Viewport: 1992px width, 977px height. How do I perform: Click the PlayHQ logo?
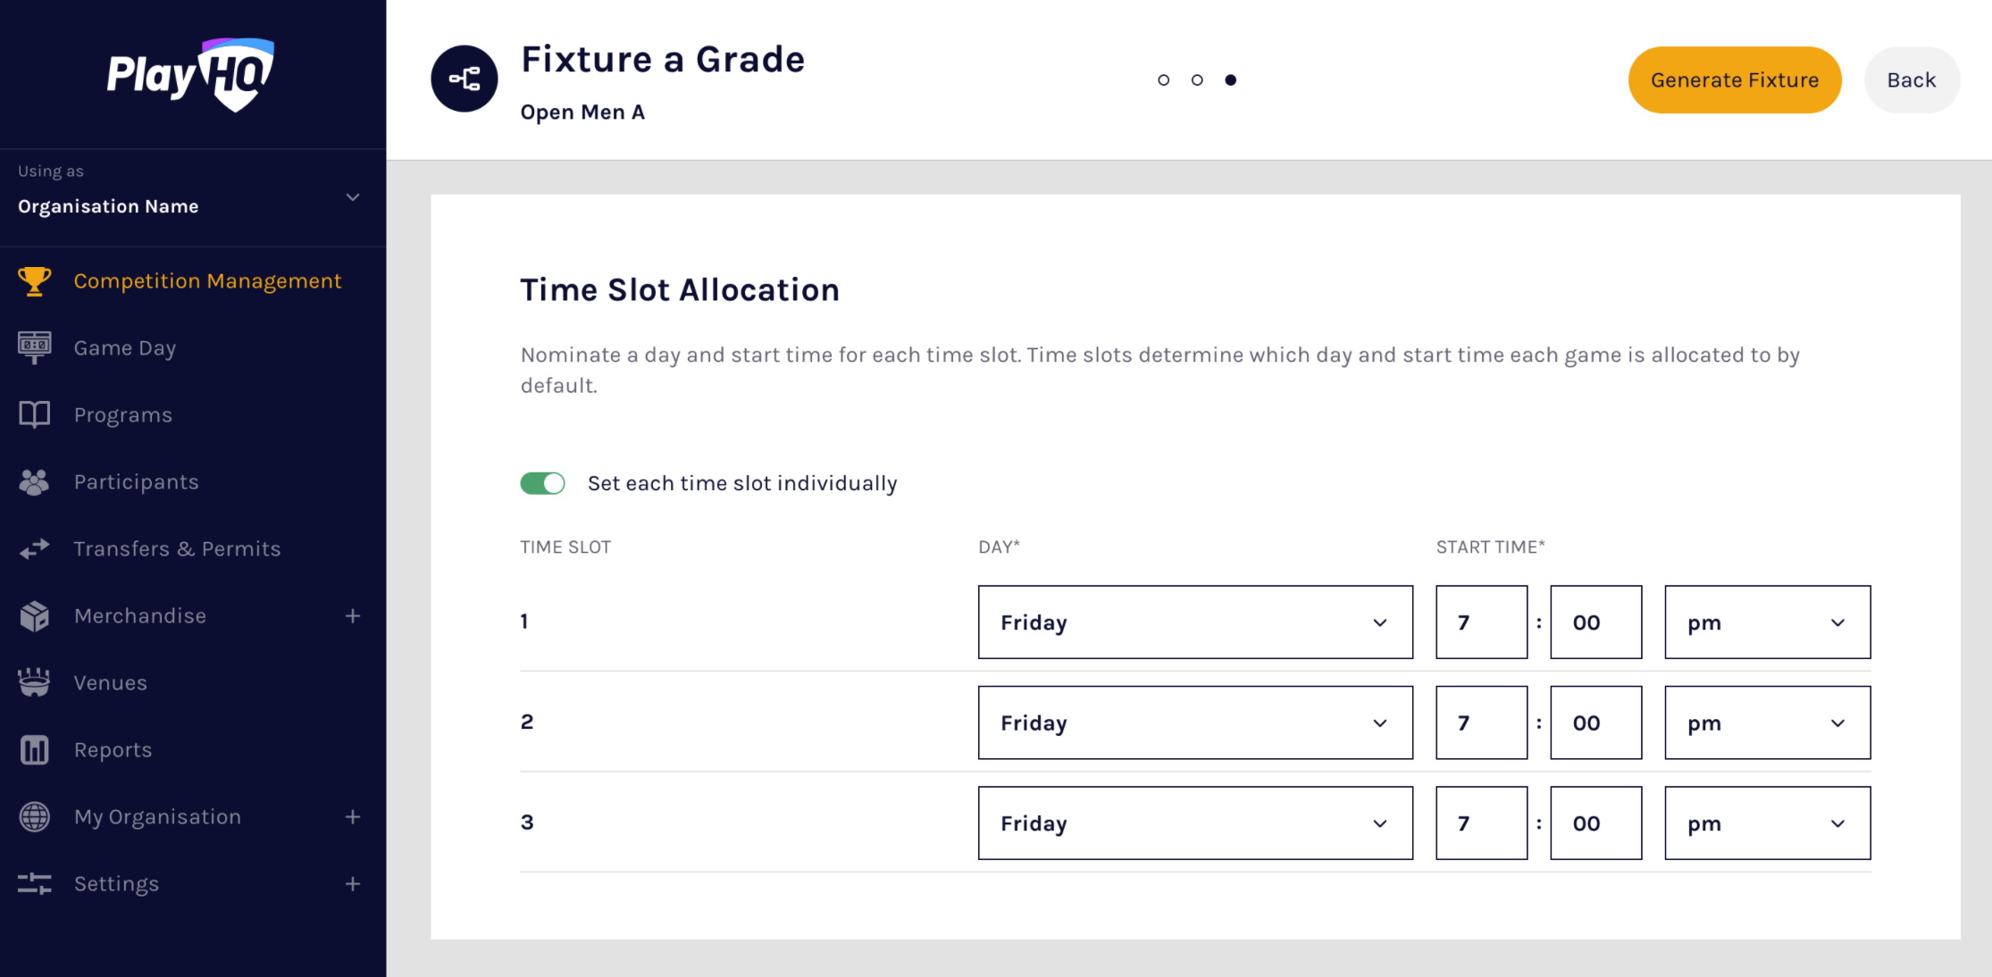click(x=190, y=75)
